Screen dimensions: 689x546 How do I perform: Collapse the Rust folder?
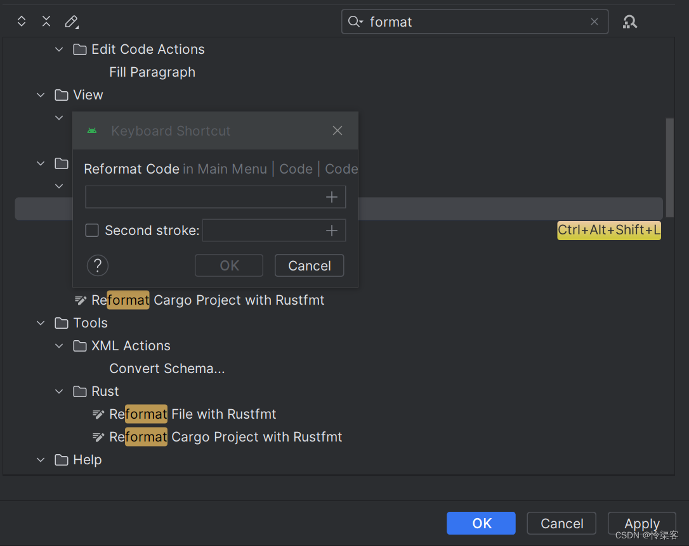(x=58, y=391)
